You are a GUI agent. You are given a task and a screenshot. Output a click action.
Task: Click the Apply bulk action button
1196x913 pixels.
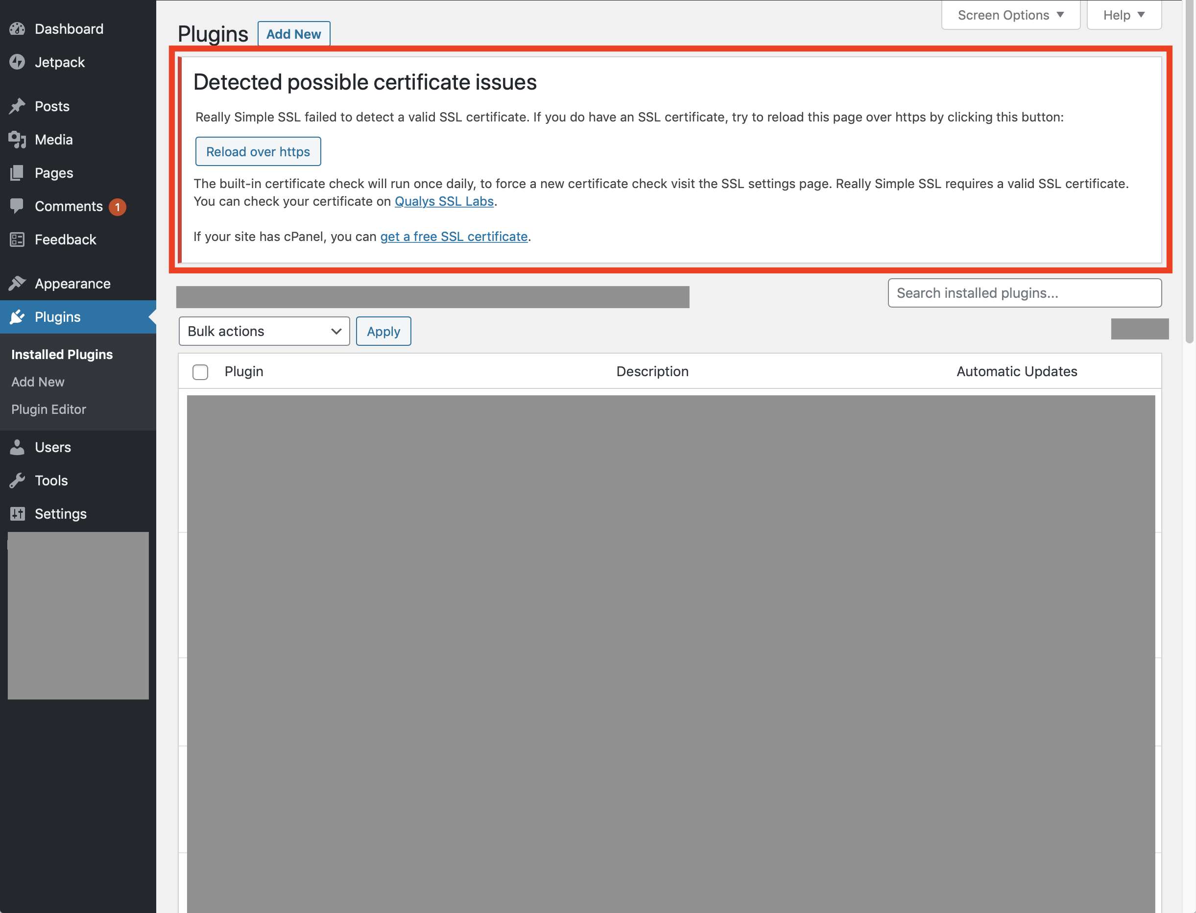383,331
